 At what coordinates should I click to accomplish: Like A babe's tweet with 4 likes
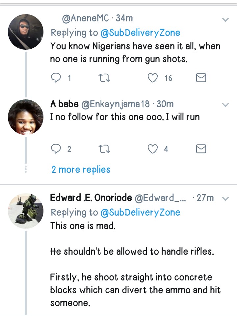[x=153, y=149]
